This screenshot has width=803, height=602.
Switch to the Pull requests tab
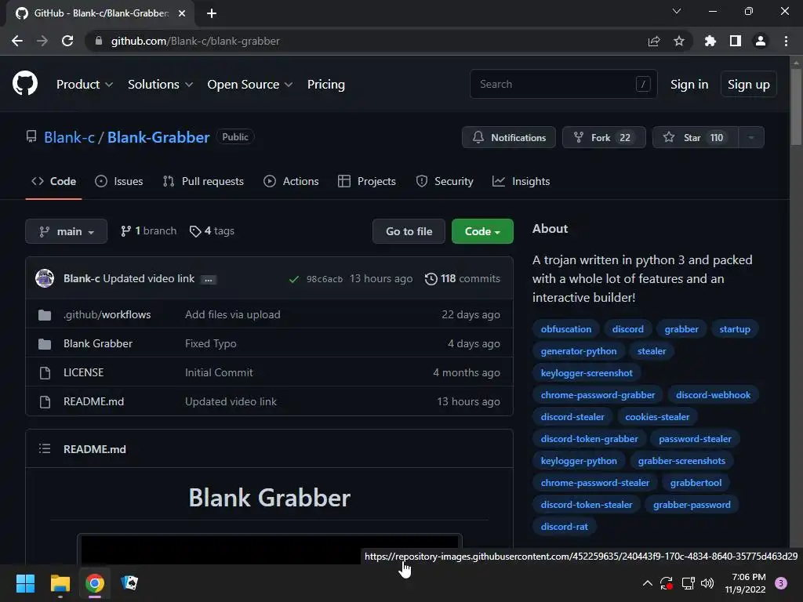(203, 181)
